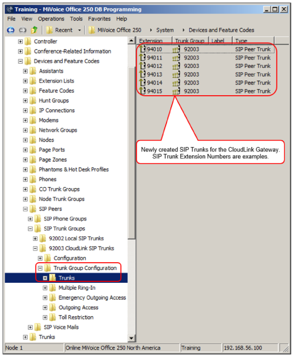
Task: Click the trunk group icon in the 94012 row
Action: 176,66
